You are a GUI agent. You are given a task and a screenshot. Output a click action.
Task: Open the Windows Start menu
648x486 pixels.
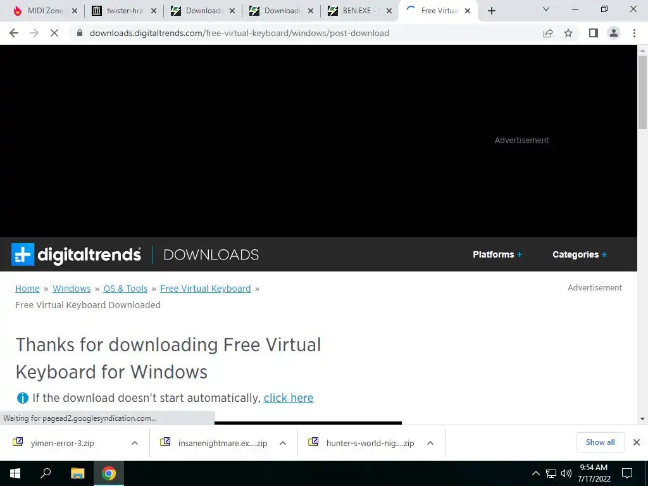click(x=15, y=473)
